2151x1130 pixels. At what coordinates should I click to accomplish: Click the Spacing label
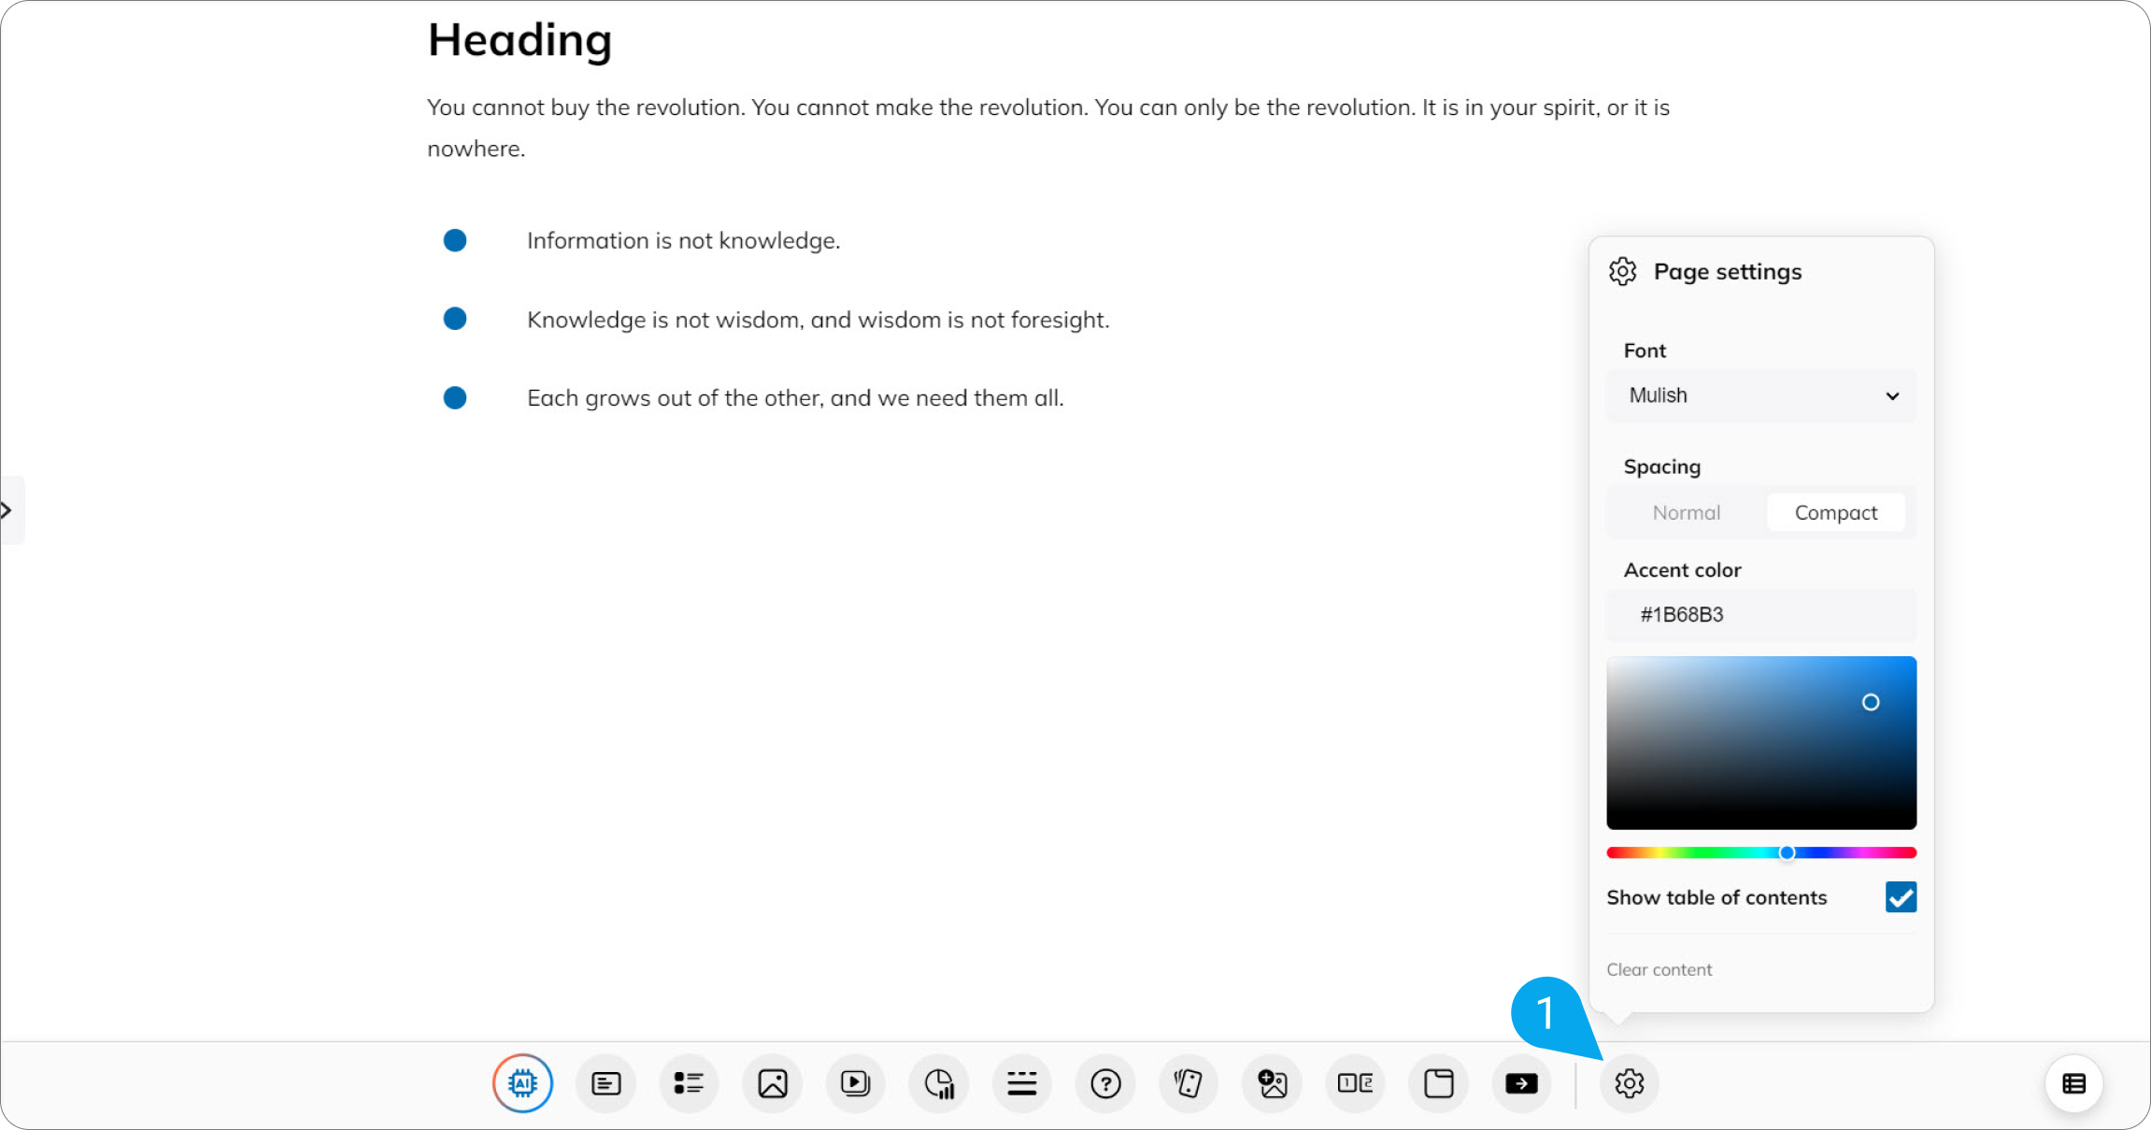[1661, 466]
